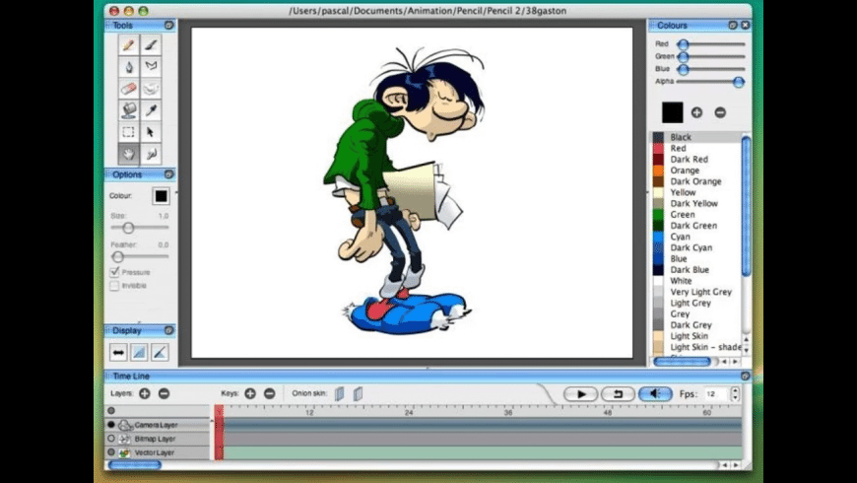Float the Tools panel
The height and width of the screenshot is (483, 857).
pyautogui.click(x=168, y=26)
